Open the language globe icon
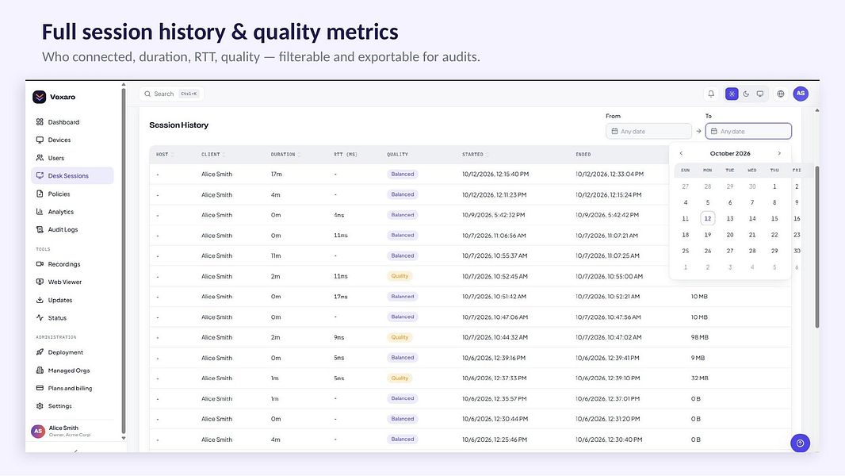Screen dimensions: 845x476 click(x=780, y=94)
